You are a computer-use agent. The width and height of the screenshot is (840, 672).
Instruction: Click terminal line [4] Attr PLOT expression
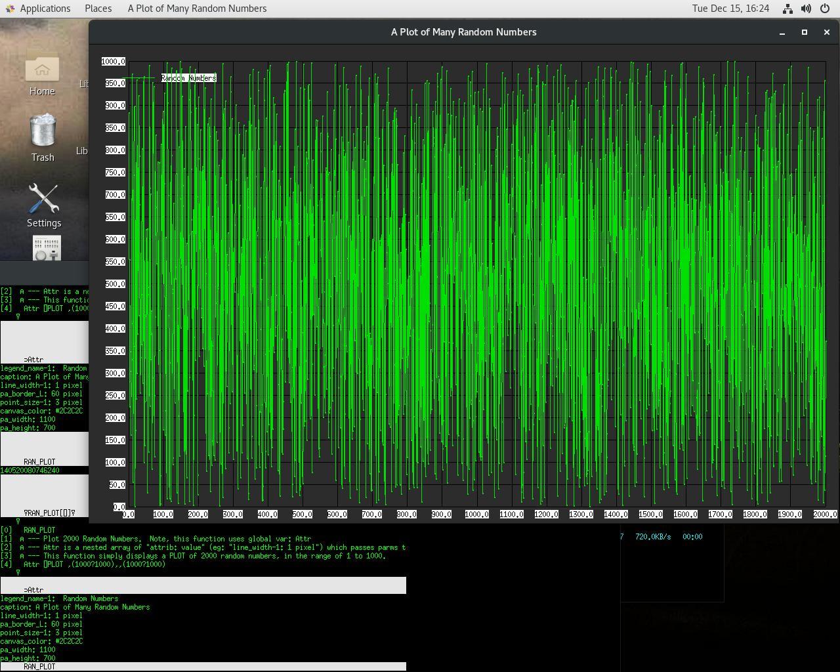(83, 564)
